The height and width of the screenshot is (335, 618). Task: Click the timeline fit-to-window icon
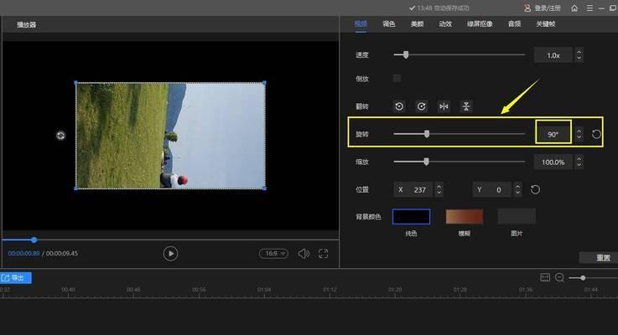pos(545,277)
